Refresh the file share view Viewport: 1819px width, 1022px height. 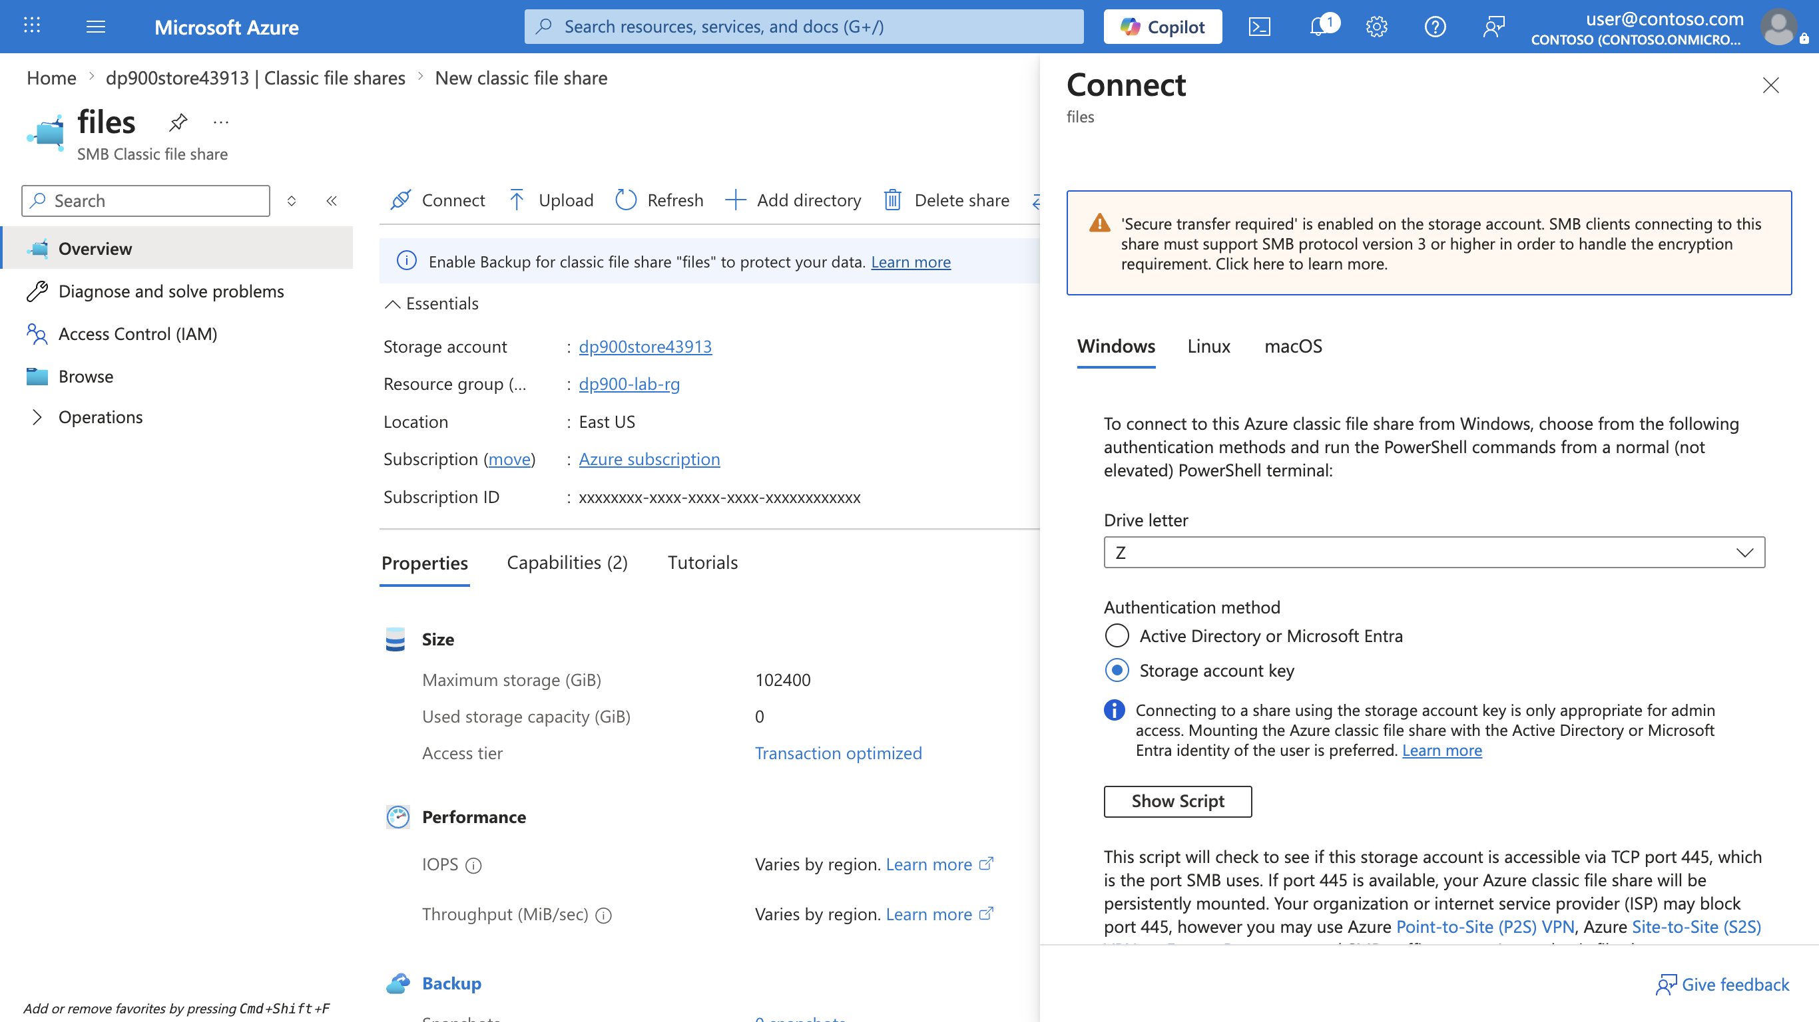tap(659, 200)
